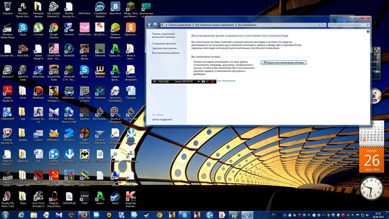Launch Payday The Heist shortcut
This screenshot has width=389, height=219.
coord(7,200)
